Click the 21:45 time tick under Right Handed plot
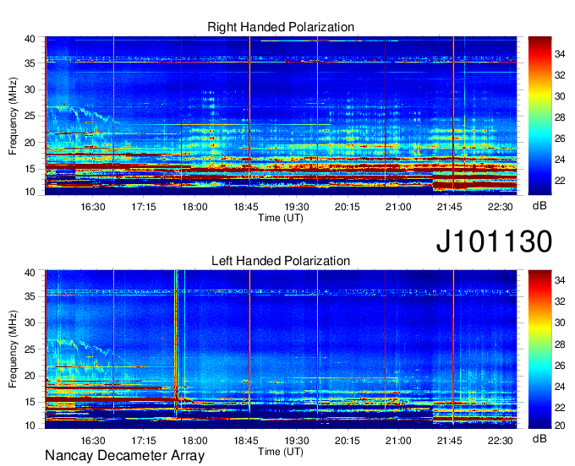This screenshot has height=466, width=575. pos(449,207)
